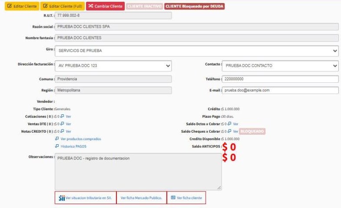
Task: Click the Tipo Cliente Generales value
Action: click(63, 109)
